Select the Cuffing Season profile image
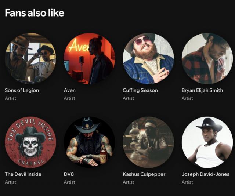The width and height of the screenshot is (235, 196). pyautogui.click(x=148, y=58)
